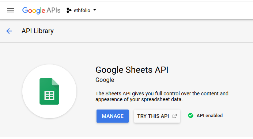Image resolution: width=253 pixels, height=139 pixels.
Task: Click the API enabled status text
Action: (x=209, y=116)
